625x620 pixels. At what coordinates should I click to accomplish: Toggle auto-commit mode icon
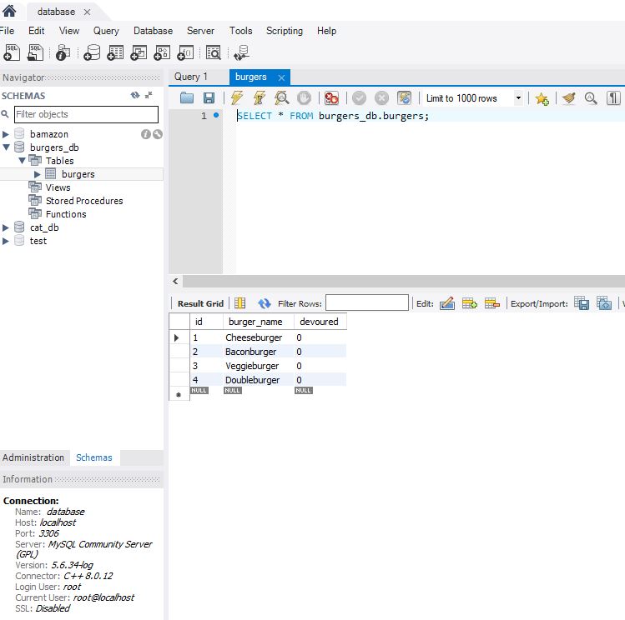point(404,97)
